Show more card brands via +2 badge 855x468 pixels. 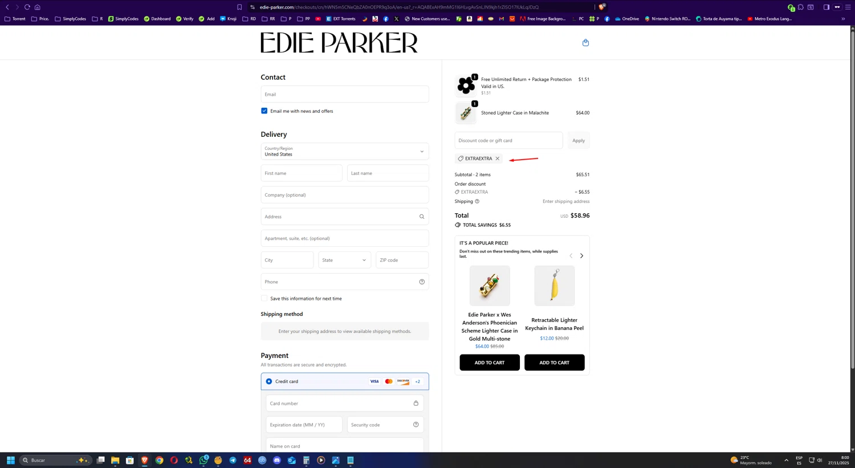(x=417, y=381)
